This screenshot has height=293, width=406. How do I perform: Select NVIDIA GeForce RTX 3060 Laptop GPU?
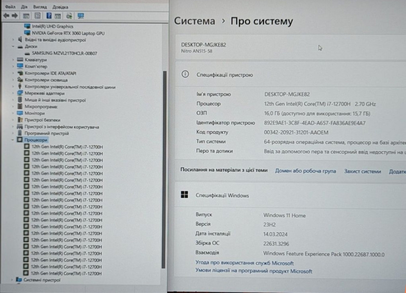68,33
